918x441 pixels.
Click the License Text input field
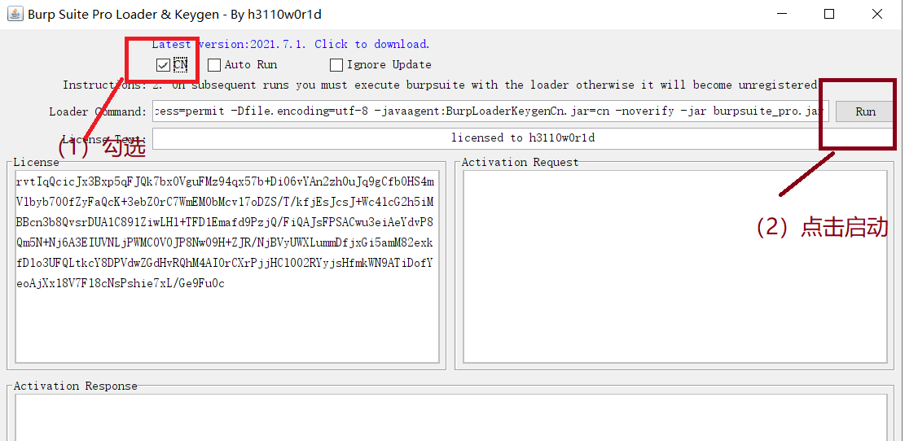click(x=523, y=138)
